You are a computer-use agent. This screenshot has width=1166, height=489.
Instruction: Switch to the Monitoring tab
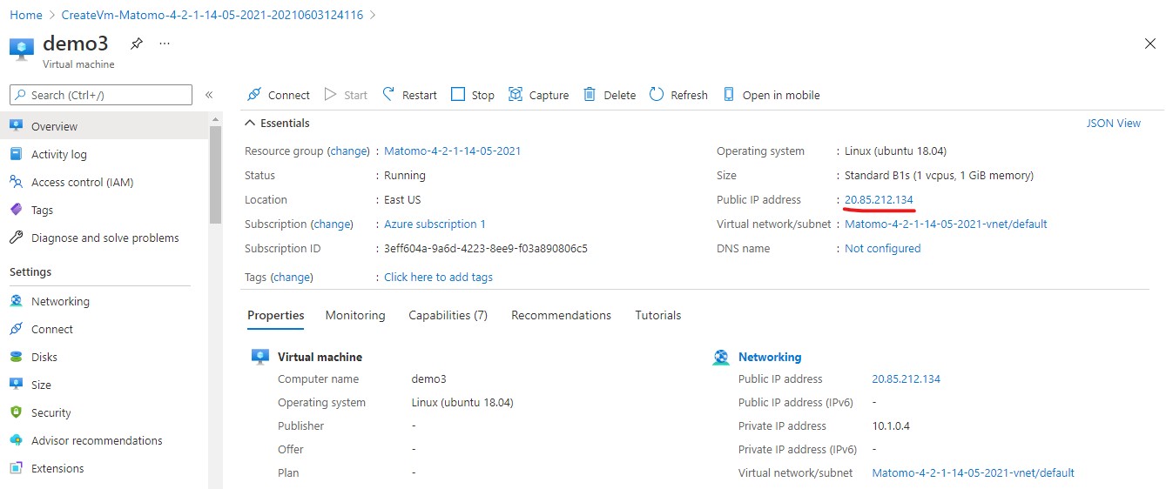coord(354,315)
